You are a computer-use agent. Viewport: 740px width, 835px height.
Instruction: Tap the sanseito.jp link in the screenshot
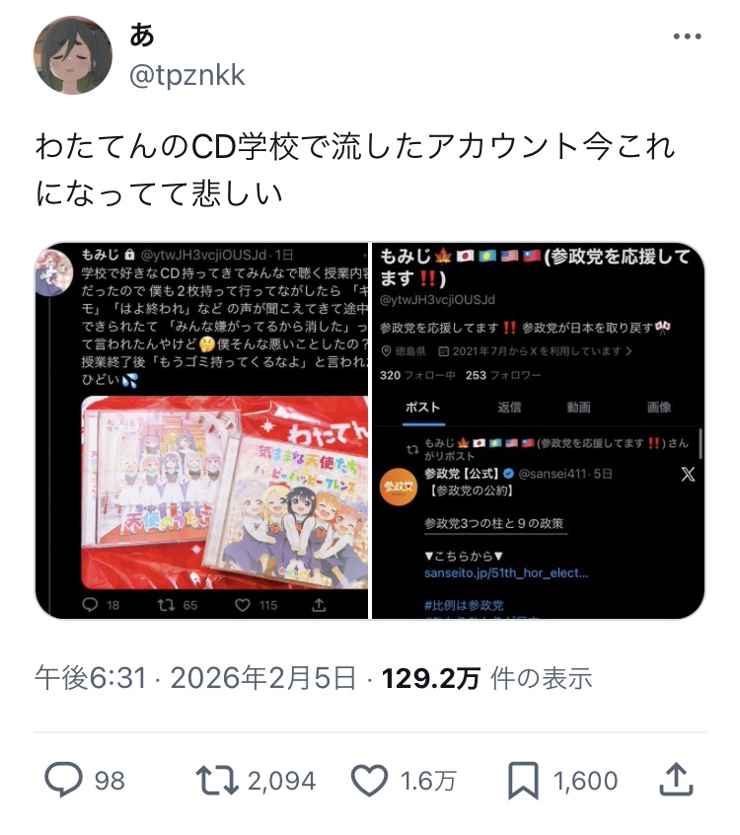pos(506,573)
